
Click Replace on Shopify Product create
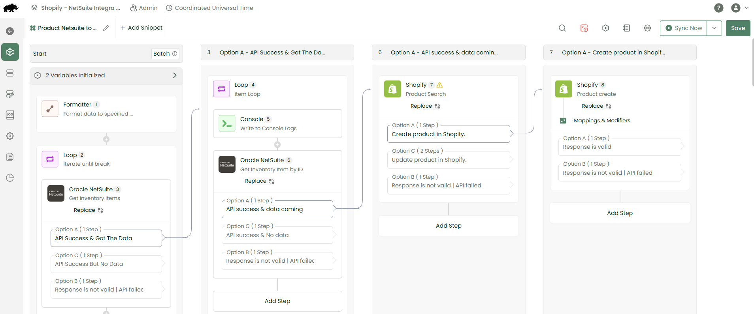(596, 106)
